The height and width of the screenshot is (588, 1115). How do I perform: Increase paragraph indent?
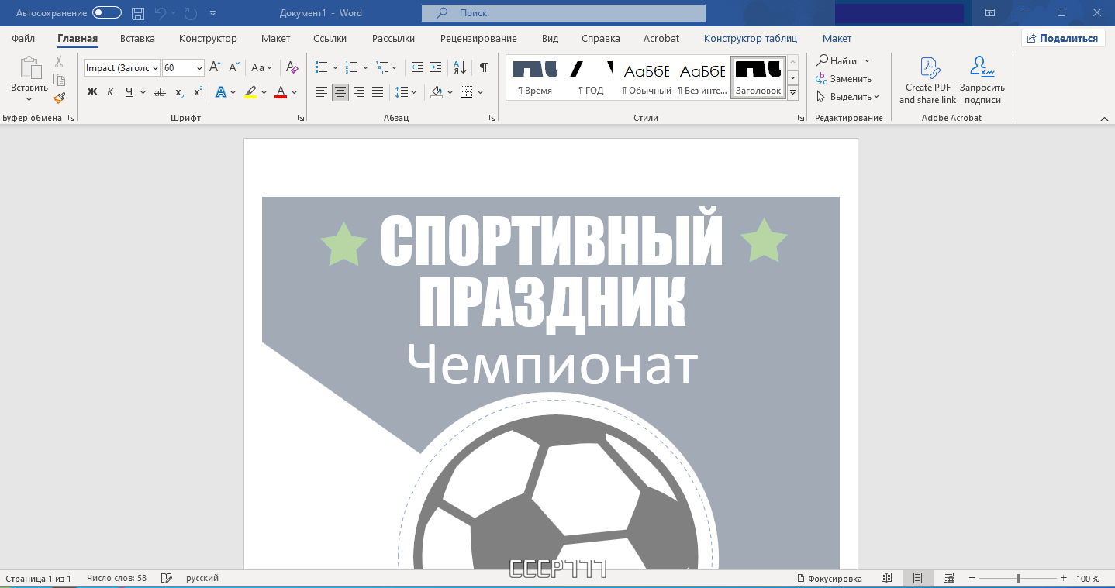[x=436, y=67]
